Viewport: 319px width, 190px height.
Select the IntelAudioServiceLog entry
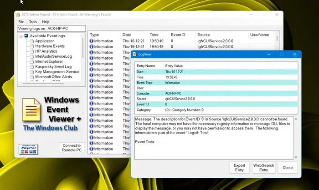click(53, 56)
